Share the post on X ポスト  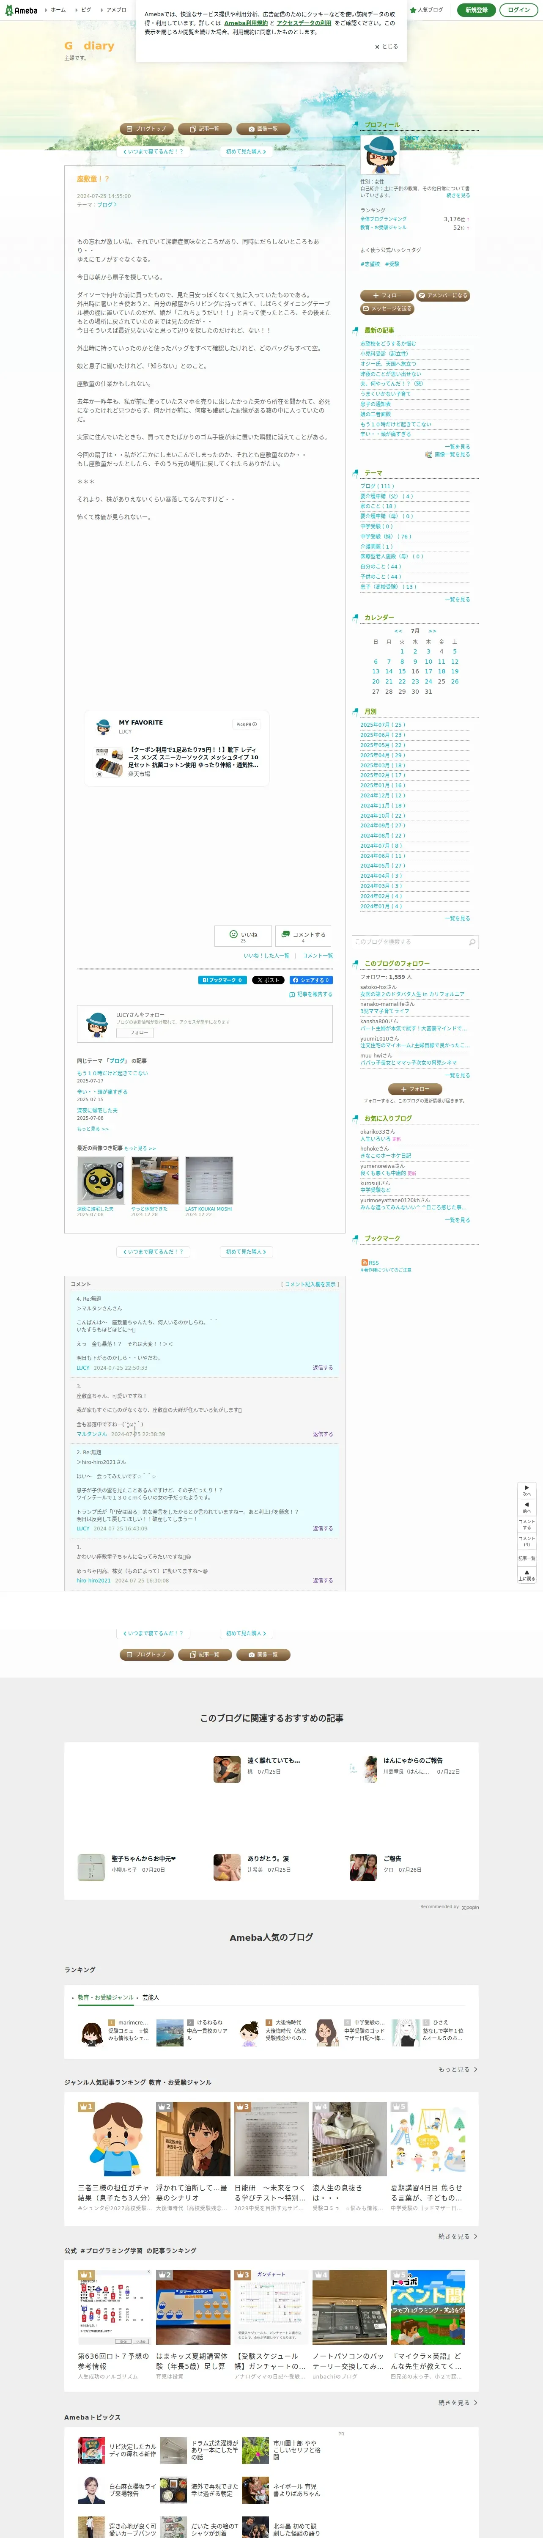pyautogui.click(x=268, y=981)
